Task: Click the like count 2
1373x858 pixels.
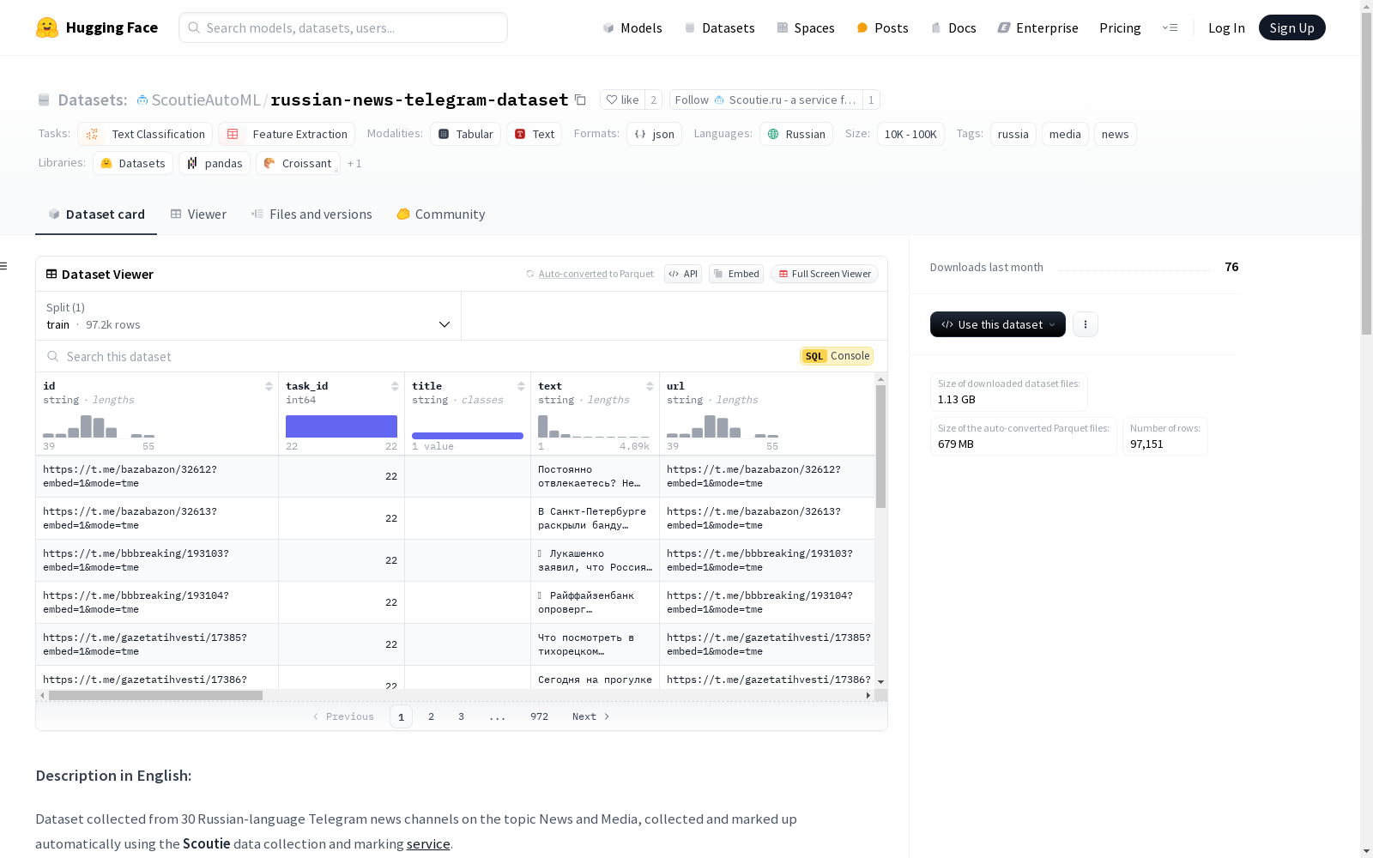Action: pos(653,100)
